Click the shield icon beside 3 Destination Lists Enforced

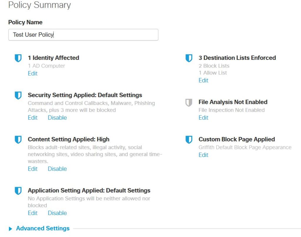tap(189, 58)
